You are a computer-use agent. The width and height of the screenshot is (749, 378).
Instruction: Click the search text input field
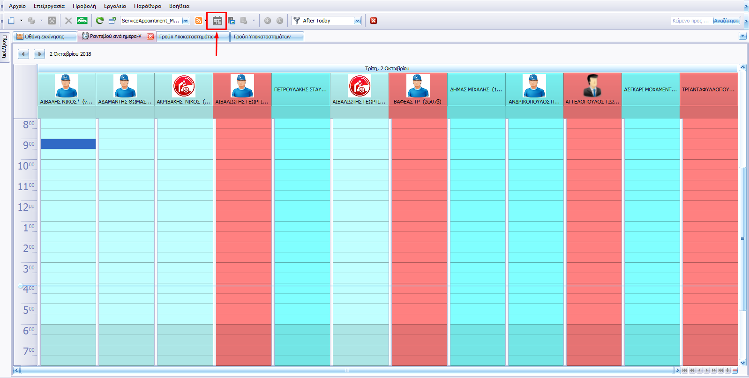coord(691,21)
